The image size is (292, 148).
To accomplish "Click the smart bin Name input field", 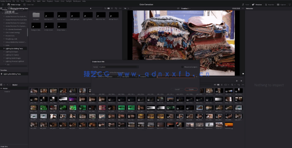I will (118, 67).
